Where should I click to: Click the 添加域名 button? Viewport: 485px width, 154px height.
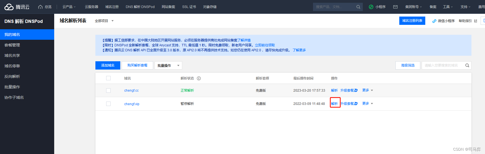point(108,65)
